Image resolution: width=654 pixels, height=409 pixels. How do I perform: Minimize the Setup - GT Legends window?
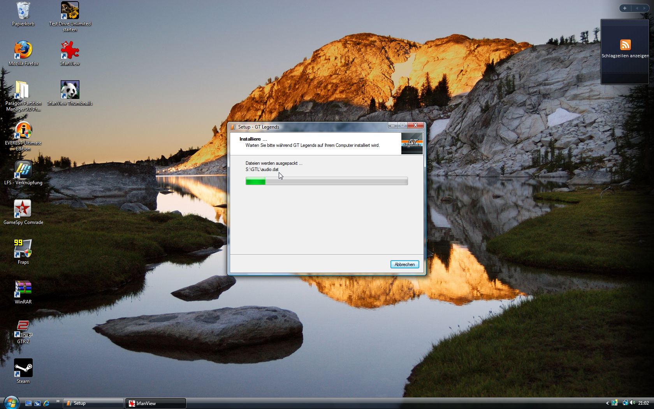pyautogui.click(x=392, y=125)
